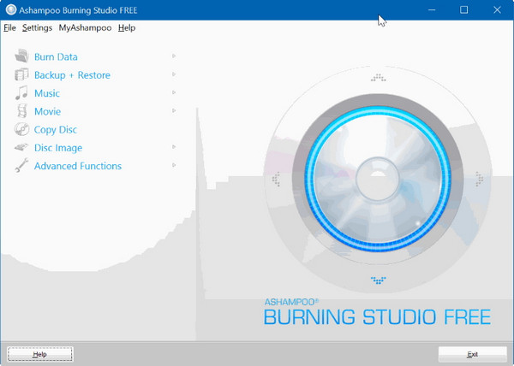
Task: Click the Disc Image icon
Action: (21, 148)
